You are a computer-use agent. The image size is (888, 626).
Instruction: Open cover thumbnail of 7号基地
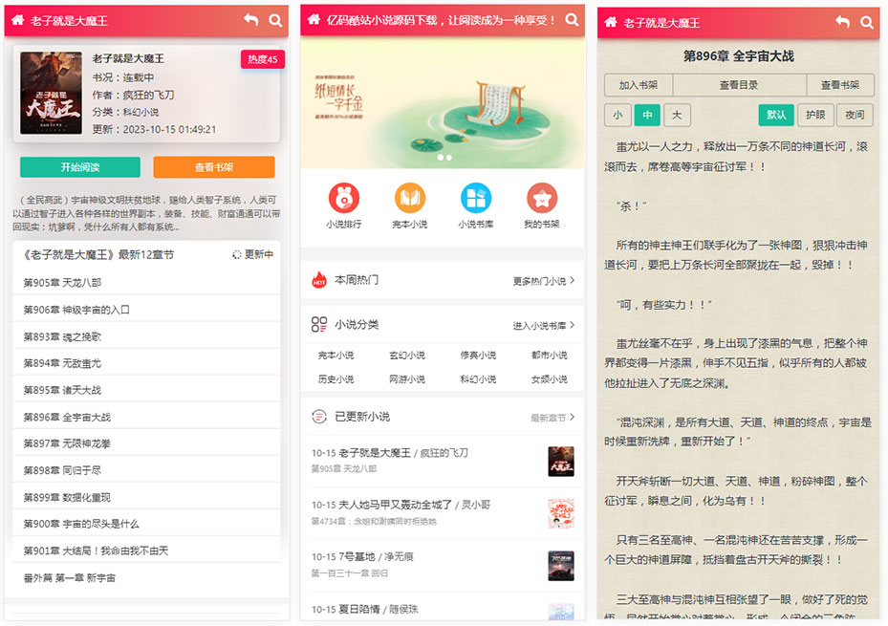(561, 566)
